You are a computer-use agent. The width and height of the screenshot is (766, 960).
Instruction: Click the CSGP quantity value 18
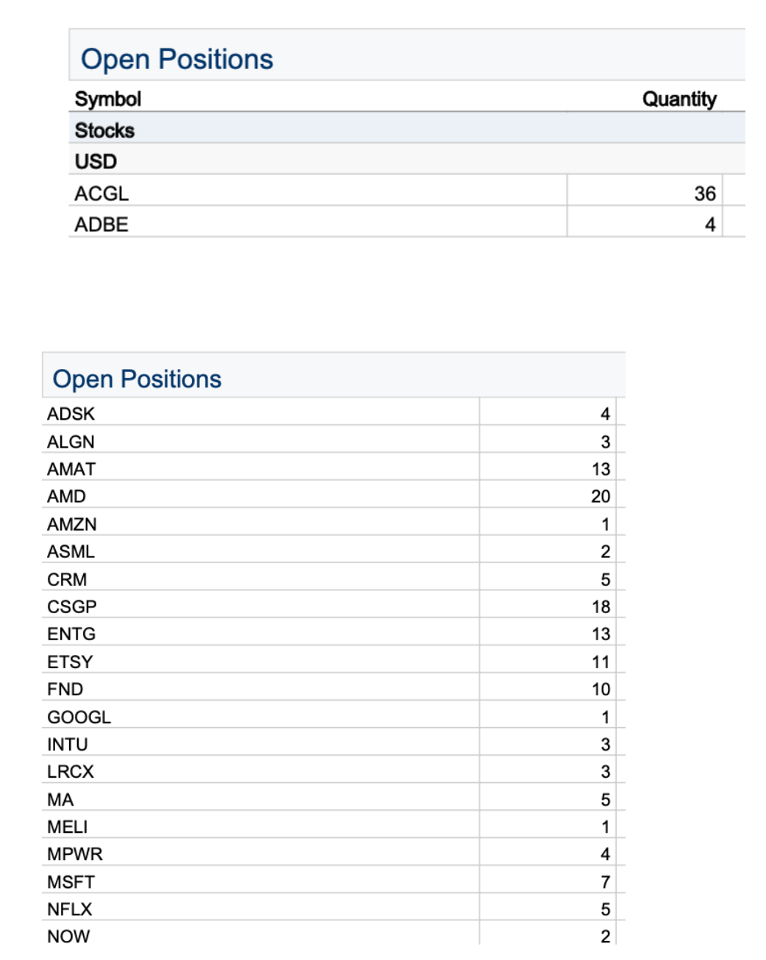(601, 607)
